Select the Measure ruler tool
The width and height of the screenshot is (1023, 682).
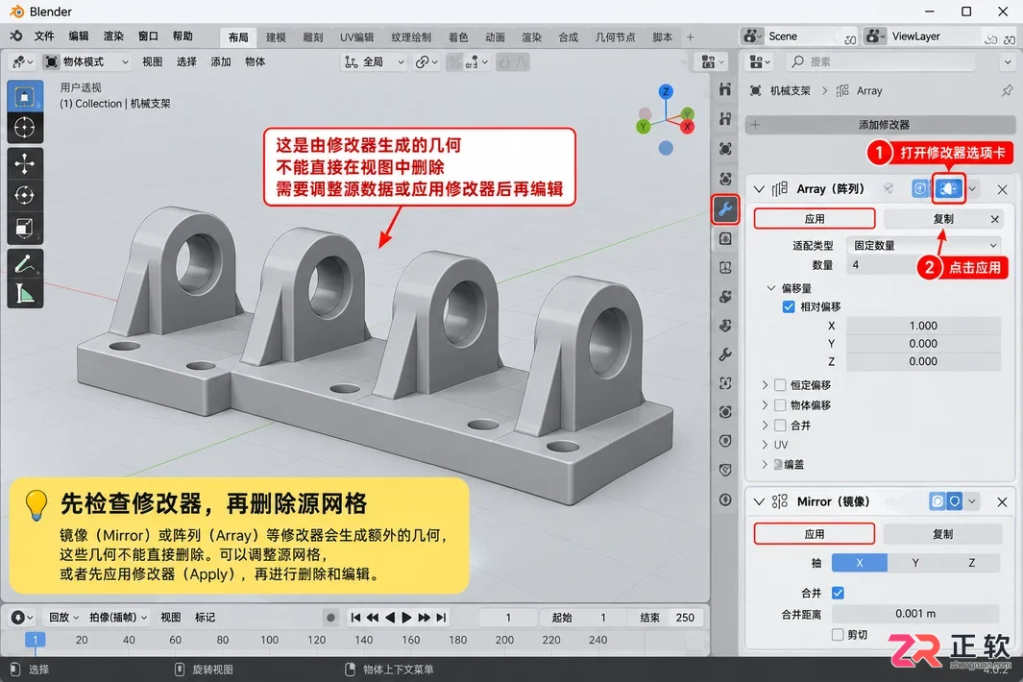point(25,294)
